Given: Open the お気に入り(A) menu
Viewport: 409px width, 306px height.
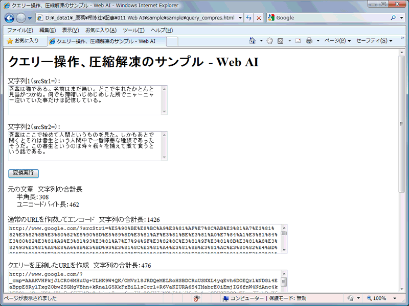Looking at the screenshot, I should pos(101,30).
